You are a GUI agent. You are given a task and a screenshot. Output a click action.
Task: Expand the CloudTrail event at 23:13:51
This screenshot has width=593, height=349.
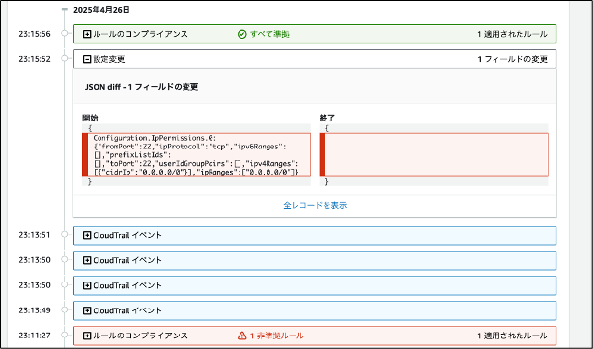coord(87,235)
